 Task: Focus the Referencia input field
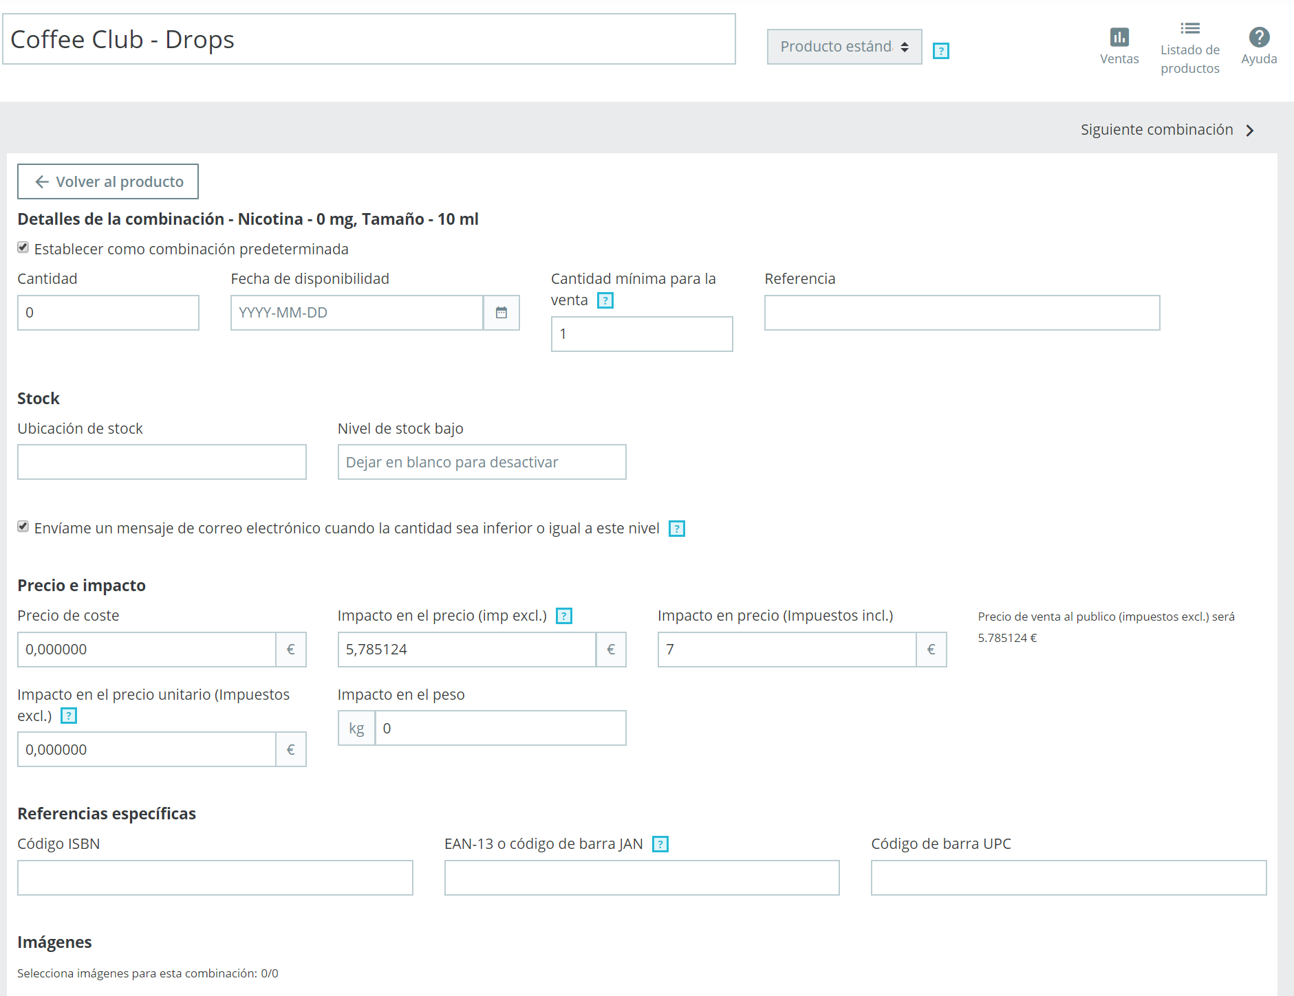coord(962,313)
